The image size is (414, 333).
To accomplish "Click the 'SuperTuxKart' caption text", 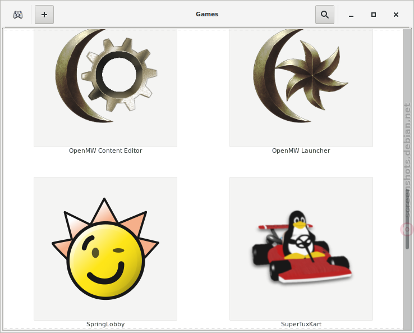I will (301, 324).
